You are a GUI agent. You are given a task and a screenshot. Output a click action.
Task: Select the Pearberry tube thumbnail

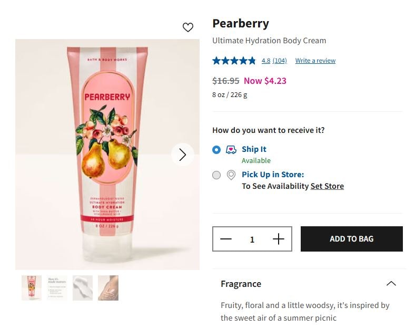tap(32, 288)
